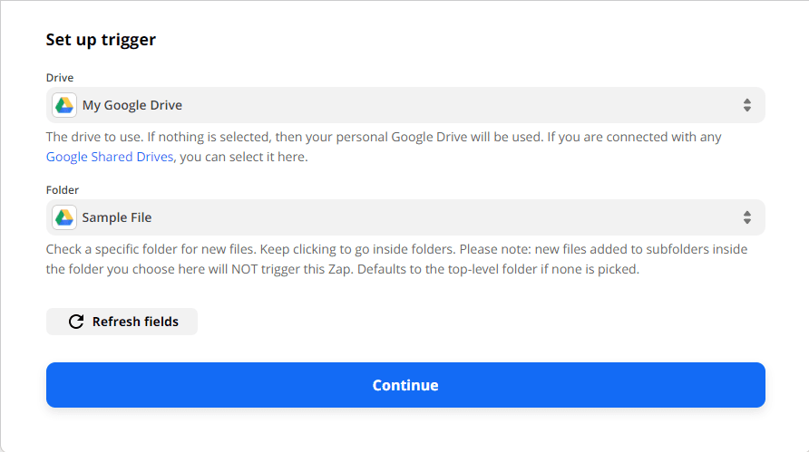This screenshot has width=809, height=452.
Task: Click the Google Drive icon in Folder field
Action: coord(64,217)
